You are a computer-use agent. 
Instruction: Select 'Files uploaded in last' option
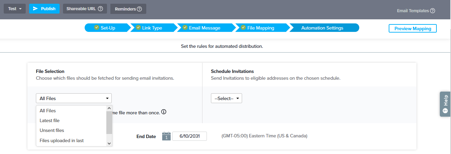click(62, 140)
